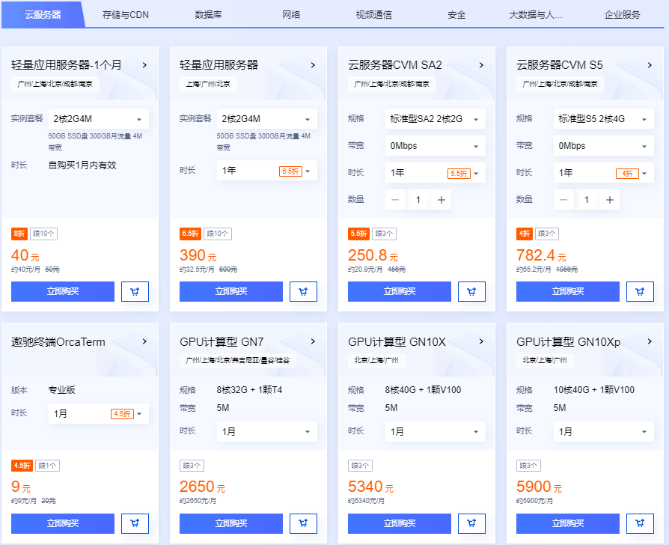This screenshot has width=669, height=545.
Task: Click 立即购买 for 40元 server
Action: 63,291
